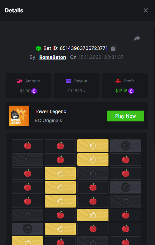Click the green verified shield icon
The image size is (155, 245).
tap(39, 48)
